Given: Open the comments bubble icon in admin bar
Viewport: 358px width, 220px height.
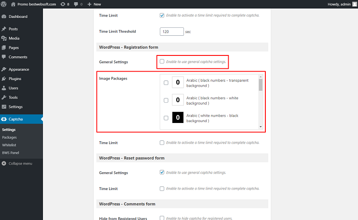Looking at the screenshot, I should click(76, 4).
